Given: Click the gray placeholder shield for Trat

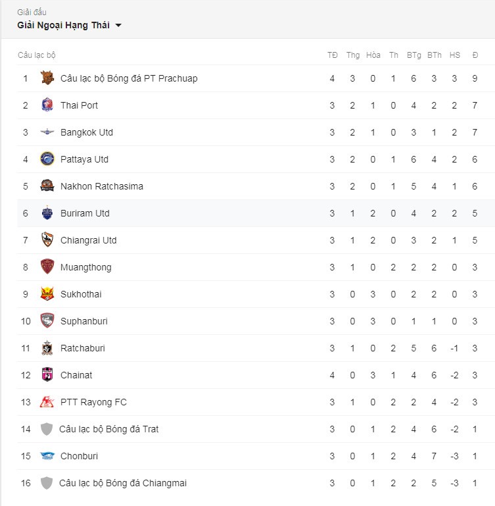Looking at the screenshot, I should pos(47,429).
